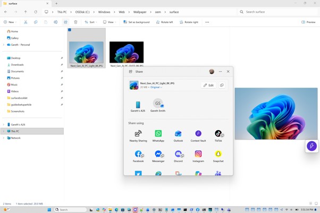Share using Outlook
Image resolution: width=320 pixels, height=213 pixels.
click(178, 136)
